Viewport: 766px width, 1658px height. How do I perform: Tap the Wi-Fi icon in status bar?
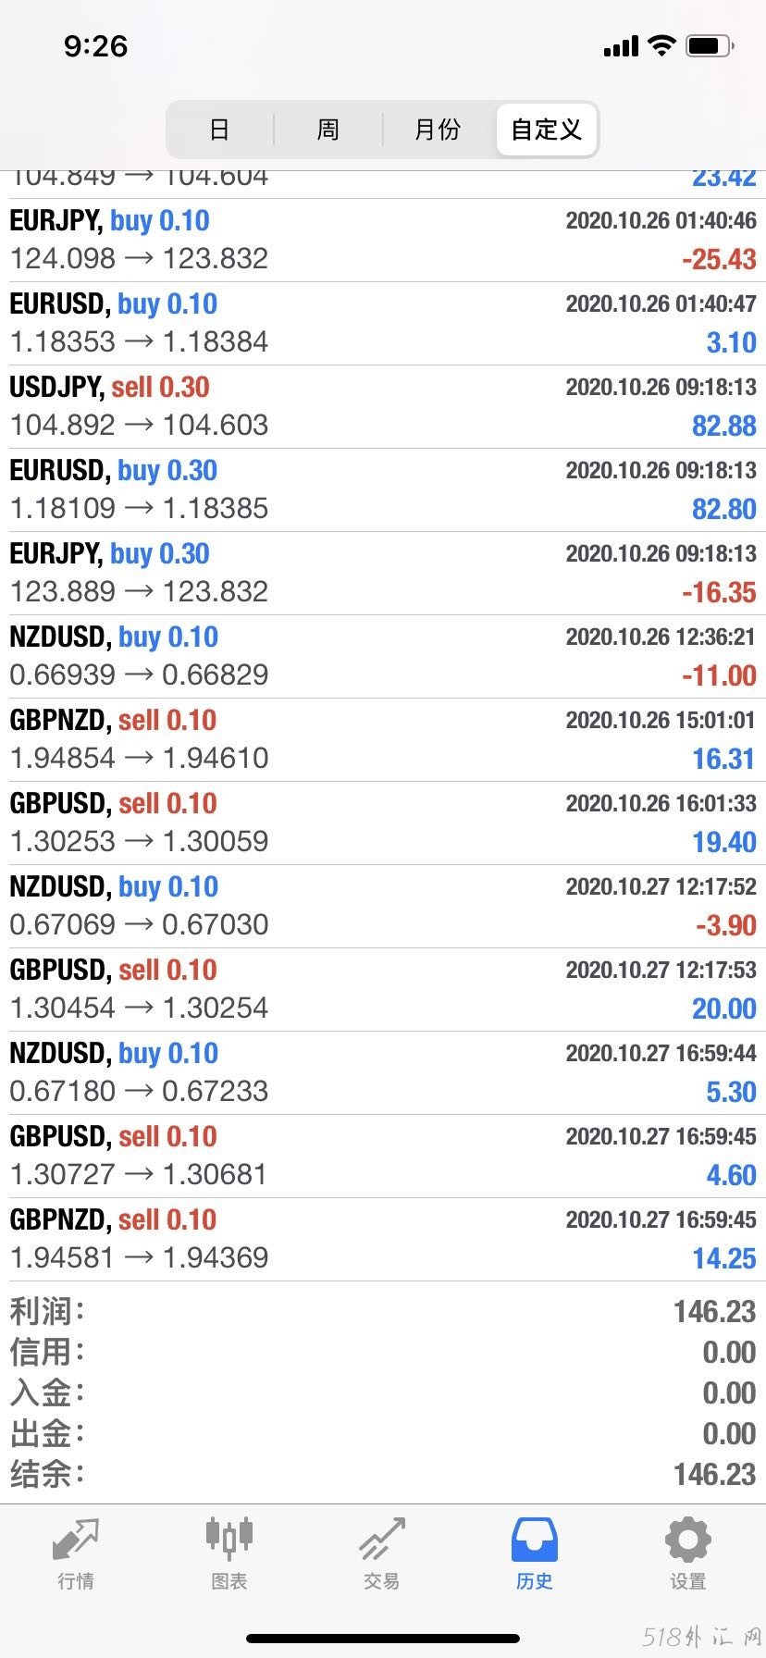[x=661, y=45]
